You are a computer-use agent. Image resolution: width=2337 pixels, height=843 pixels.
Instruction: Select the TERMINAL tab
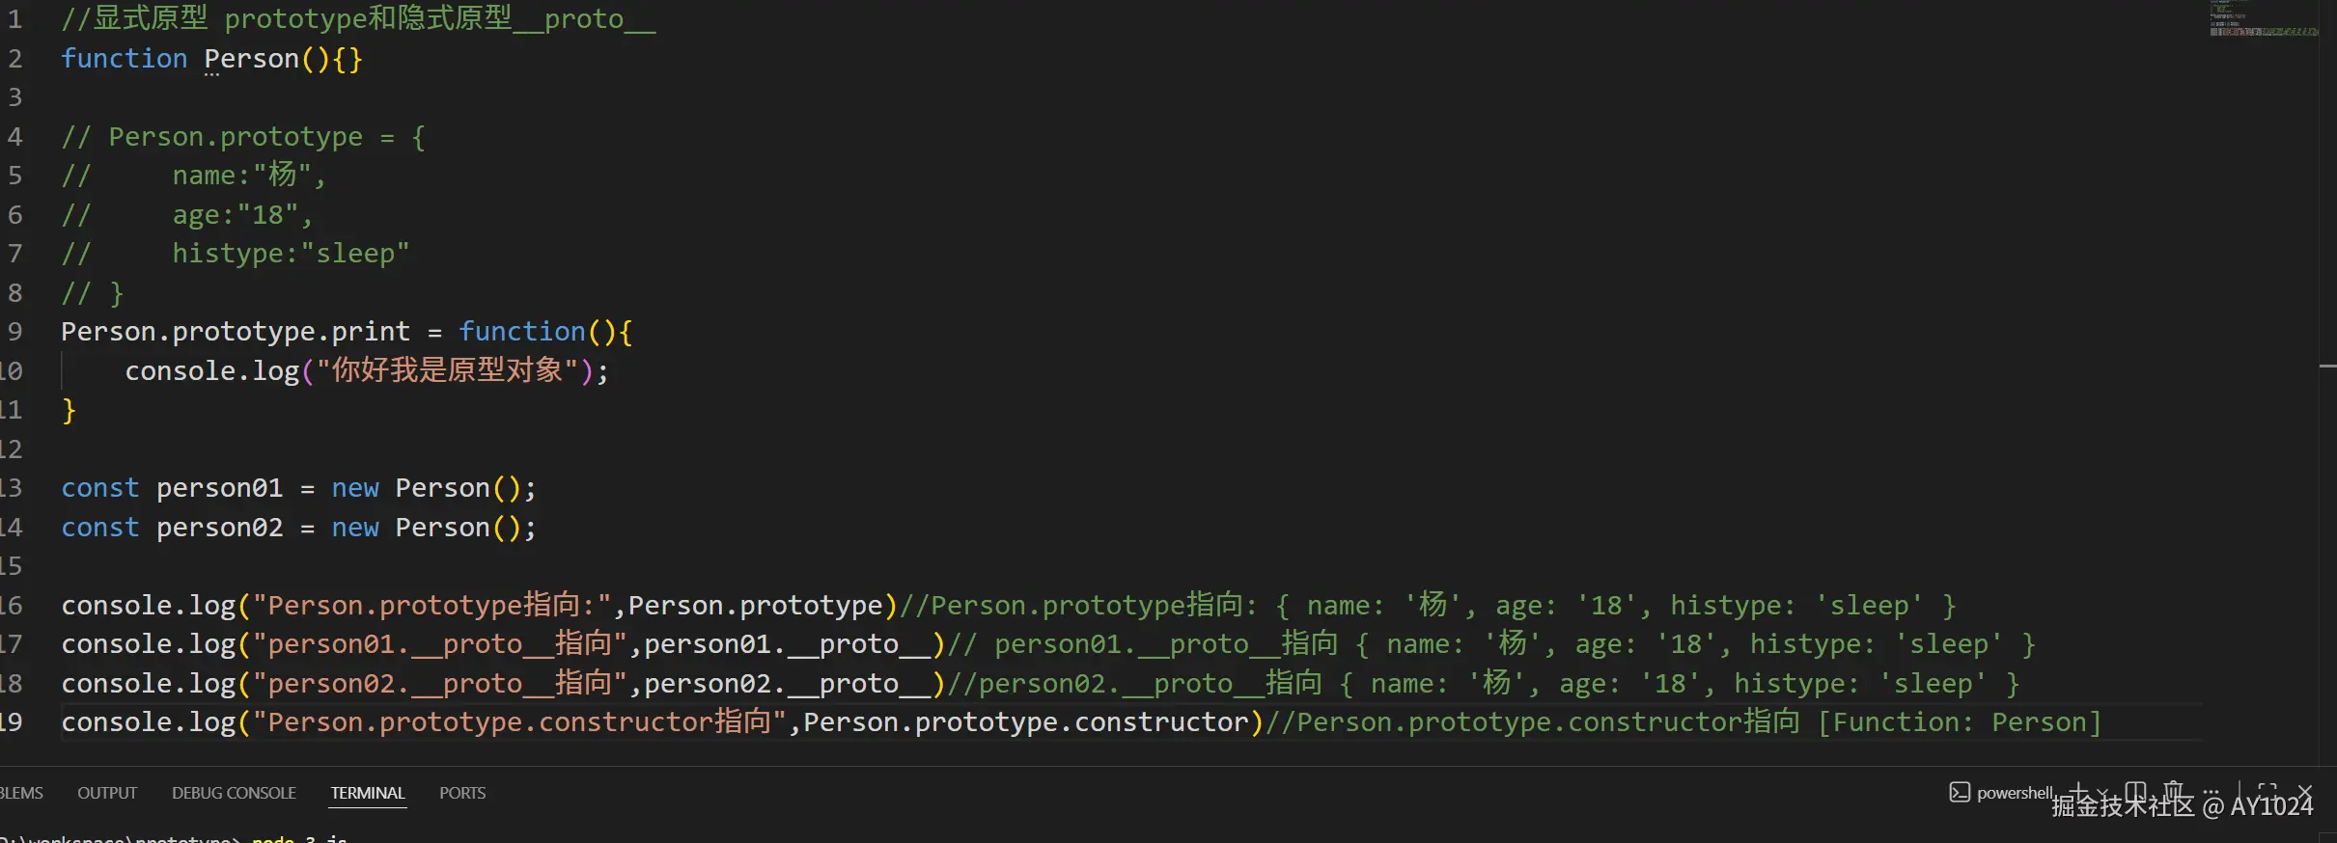coord(368,793)
